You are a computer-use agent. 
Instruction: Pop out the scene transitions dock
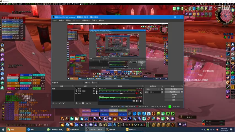pos(162,86)
